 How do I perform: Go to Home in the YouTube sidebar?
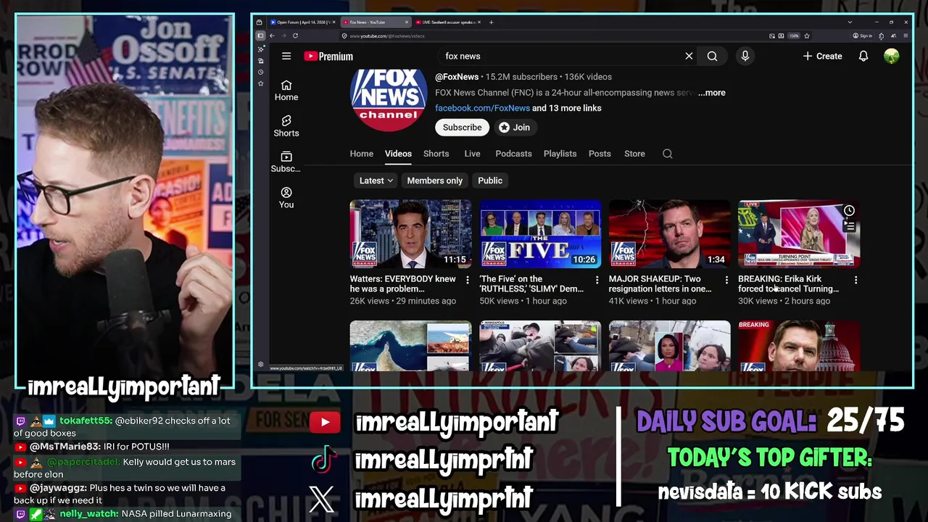click(x=286, y=90)
